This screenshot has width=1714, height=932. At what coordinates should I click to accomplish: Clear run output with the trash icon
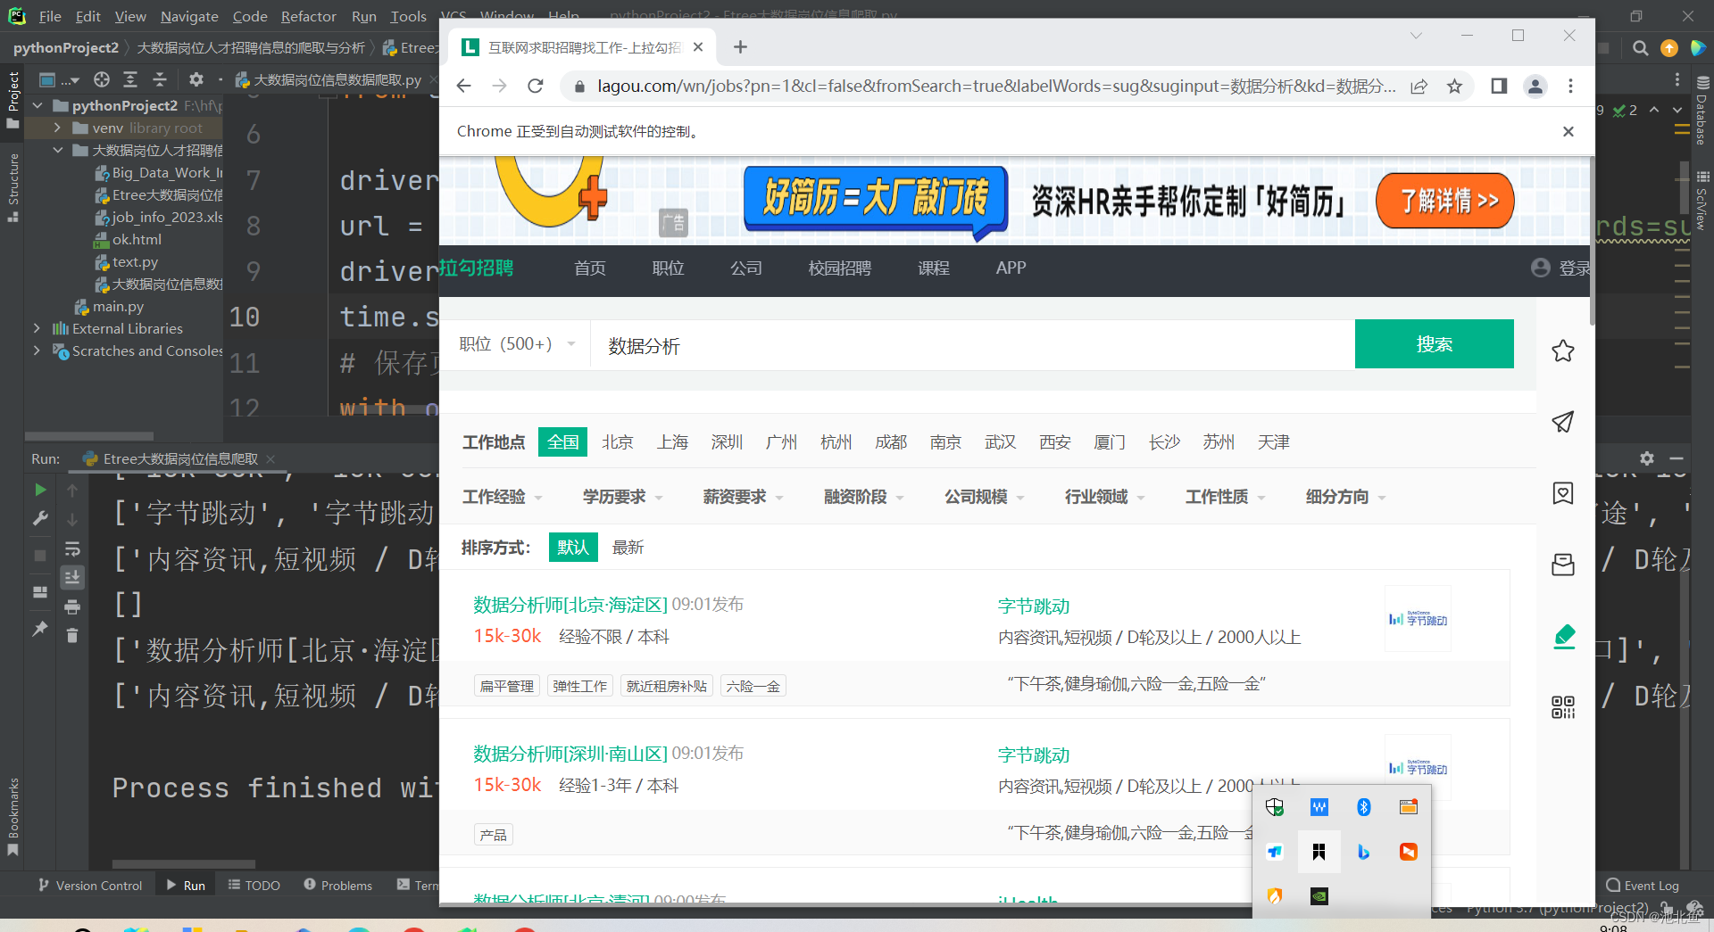(x=72, y=635)
